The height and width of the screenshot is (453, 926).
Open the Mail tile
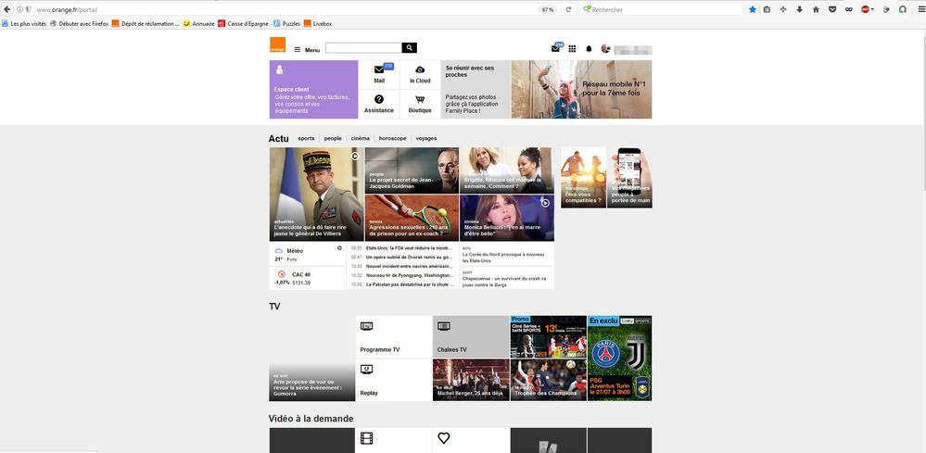(379, 74)
